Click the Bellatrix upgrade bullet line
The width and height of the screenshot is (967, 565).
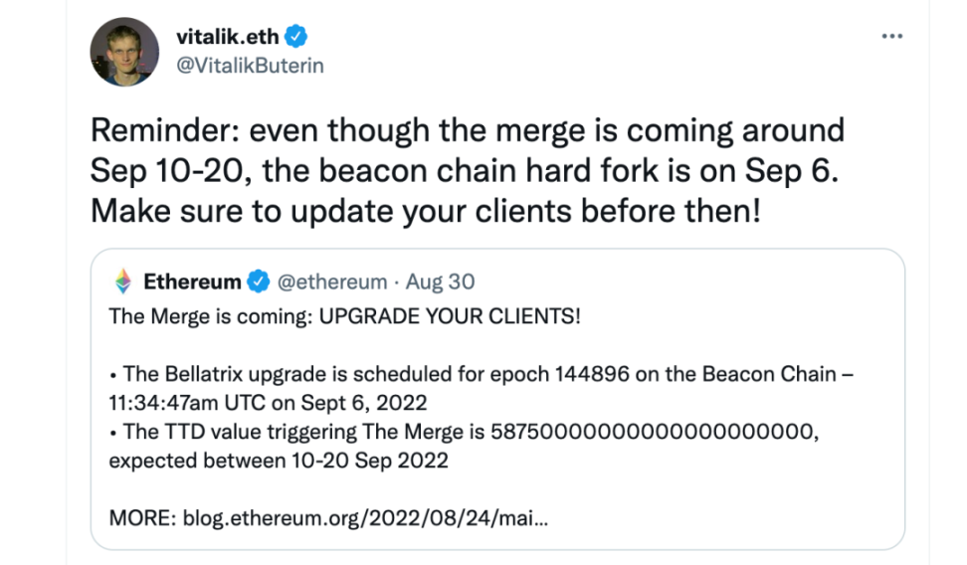coord(481,375)
